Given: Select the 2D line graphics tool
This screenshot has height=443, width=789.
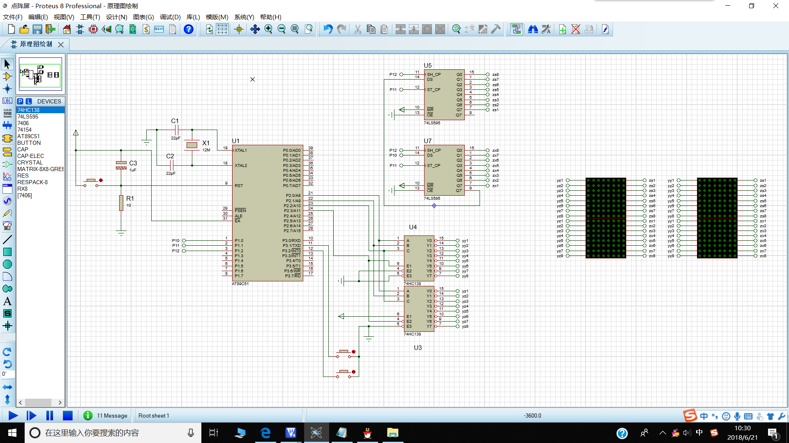Looking at the screenshot, I should [x=7, y=240].
